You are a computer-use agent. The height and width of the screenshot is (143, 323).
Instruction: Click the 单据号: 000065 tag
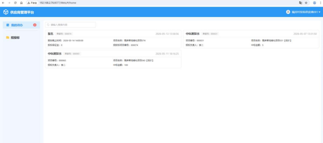click(x=72, y=54)
